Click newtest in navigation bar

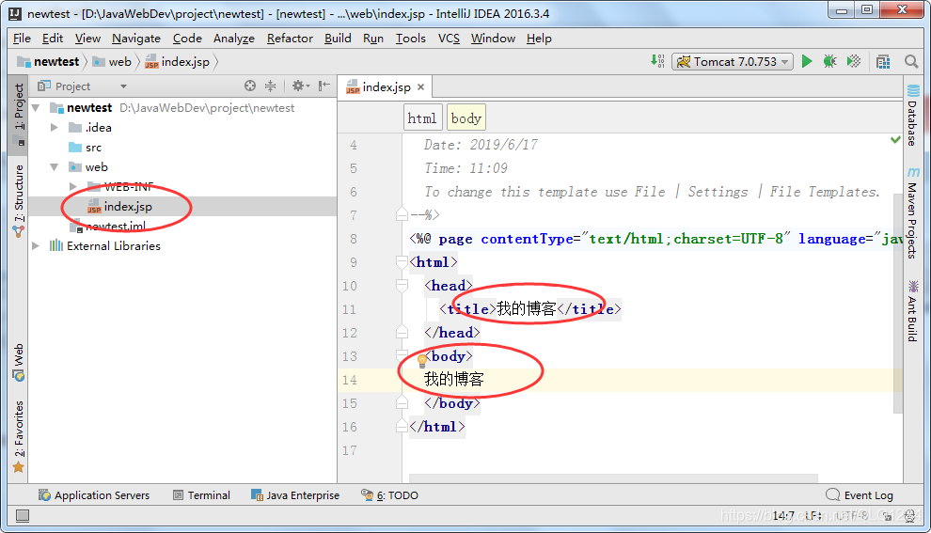49,62
